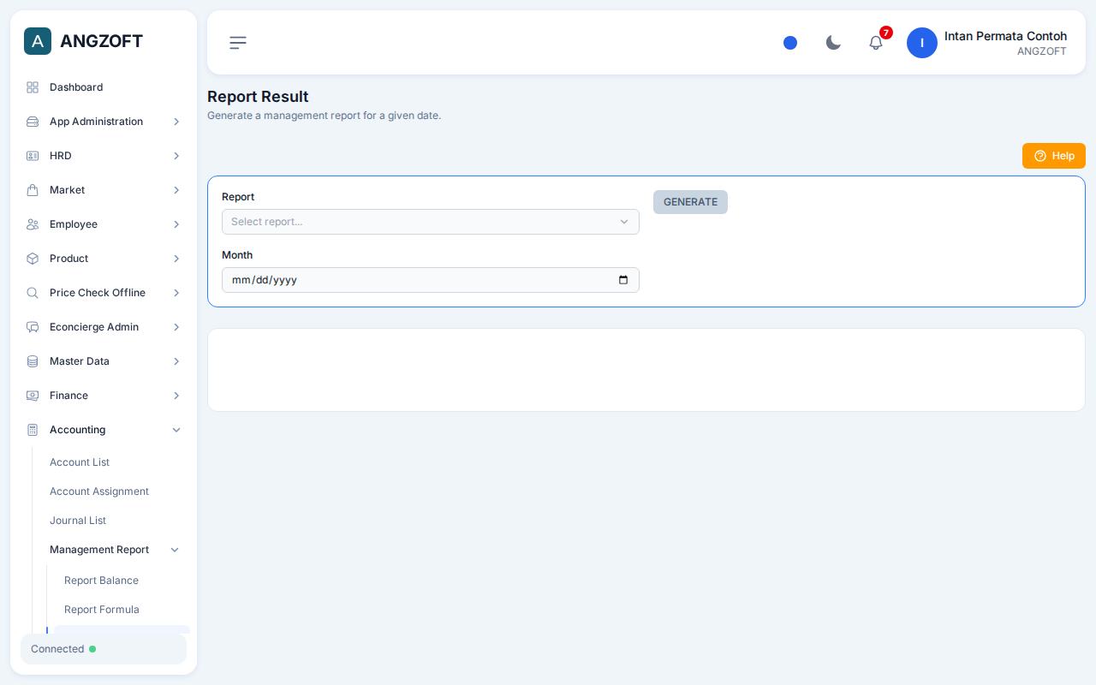This screenshot has height=685, width=1096.
Task: Collapse the Accounting chevron
Action: point(176,430)
